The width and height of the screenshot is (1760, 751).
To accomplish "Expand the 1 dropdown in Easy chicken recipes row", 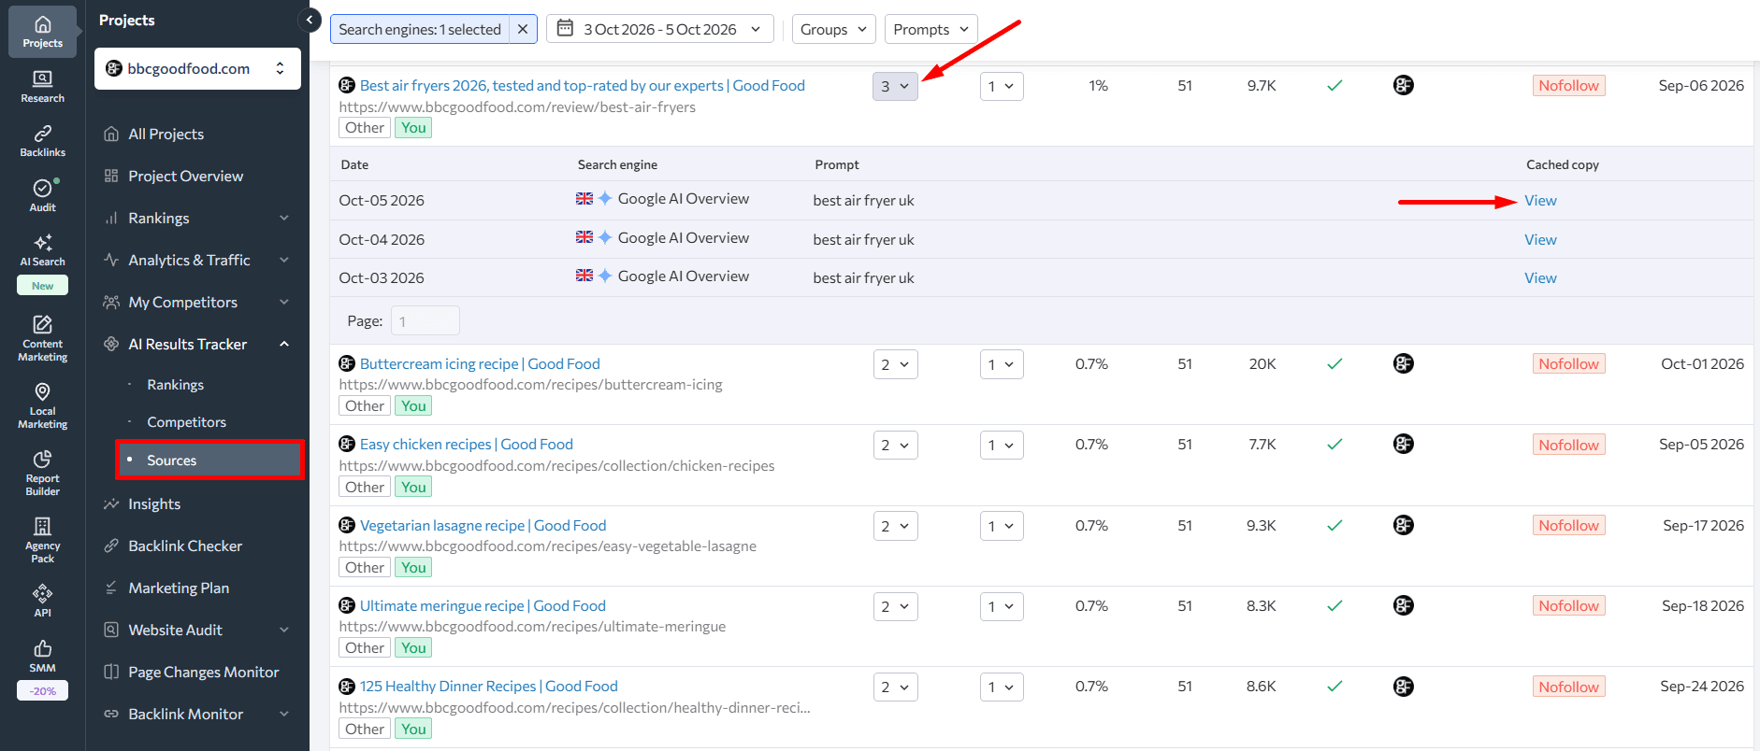I will pyautogui.click(x=1002, y=445).
